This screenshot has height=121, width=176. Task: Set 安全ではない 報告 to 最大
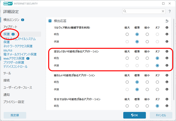(x=127, y=106)
